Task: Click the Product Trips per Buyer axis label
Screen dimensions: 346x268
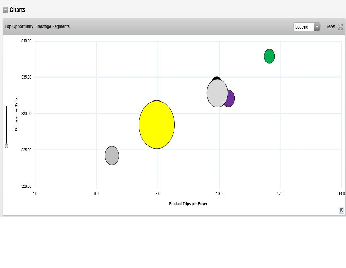Action: pyautogui.click(x=188, y=204)
